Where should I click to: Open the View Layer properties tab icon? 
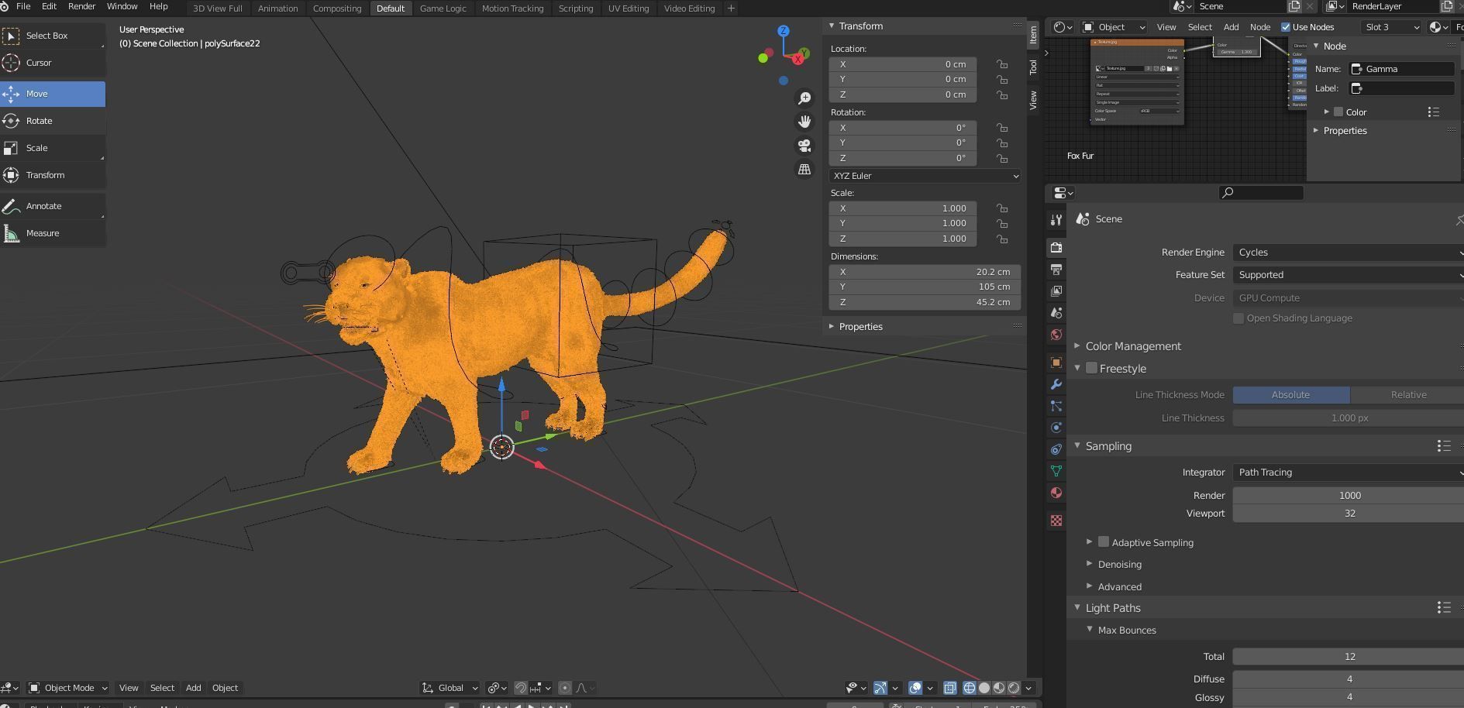[x=1056, y=290]
